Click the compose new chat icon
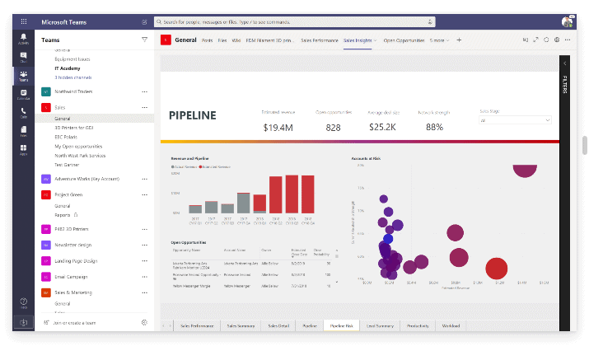589x346 pixels. [144, 22]
